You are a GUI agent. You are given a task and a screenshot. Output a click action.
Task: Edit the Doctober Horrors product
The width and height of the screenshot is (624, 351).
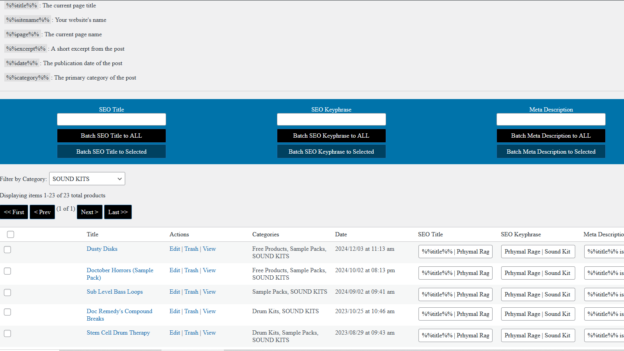pyautogui.click(x=174, y=270)
